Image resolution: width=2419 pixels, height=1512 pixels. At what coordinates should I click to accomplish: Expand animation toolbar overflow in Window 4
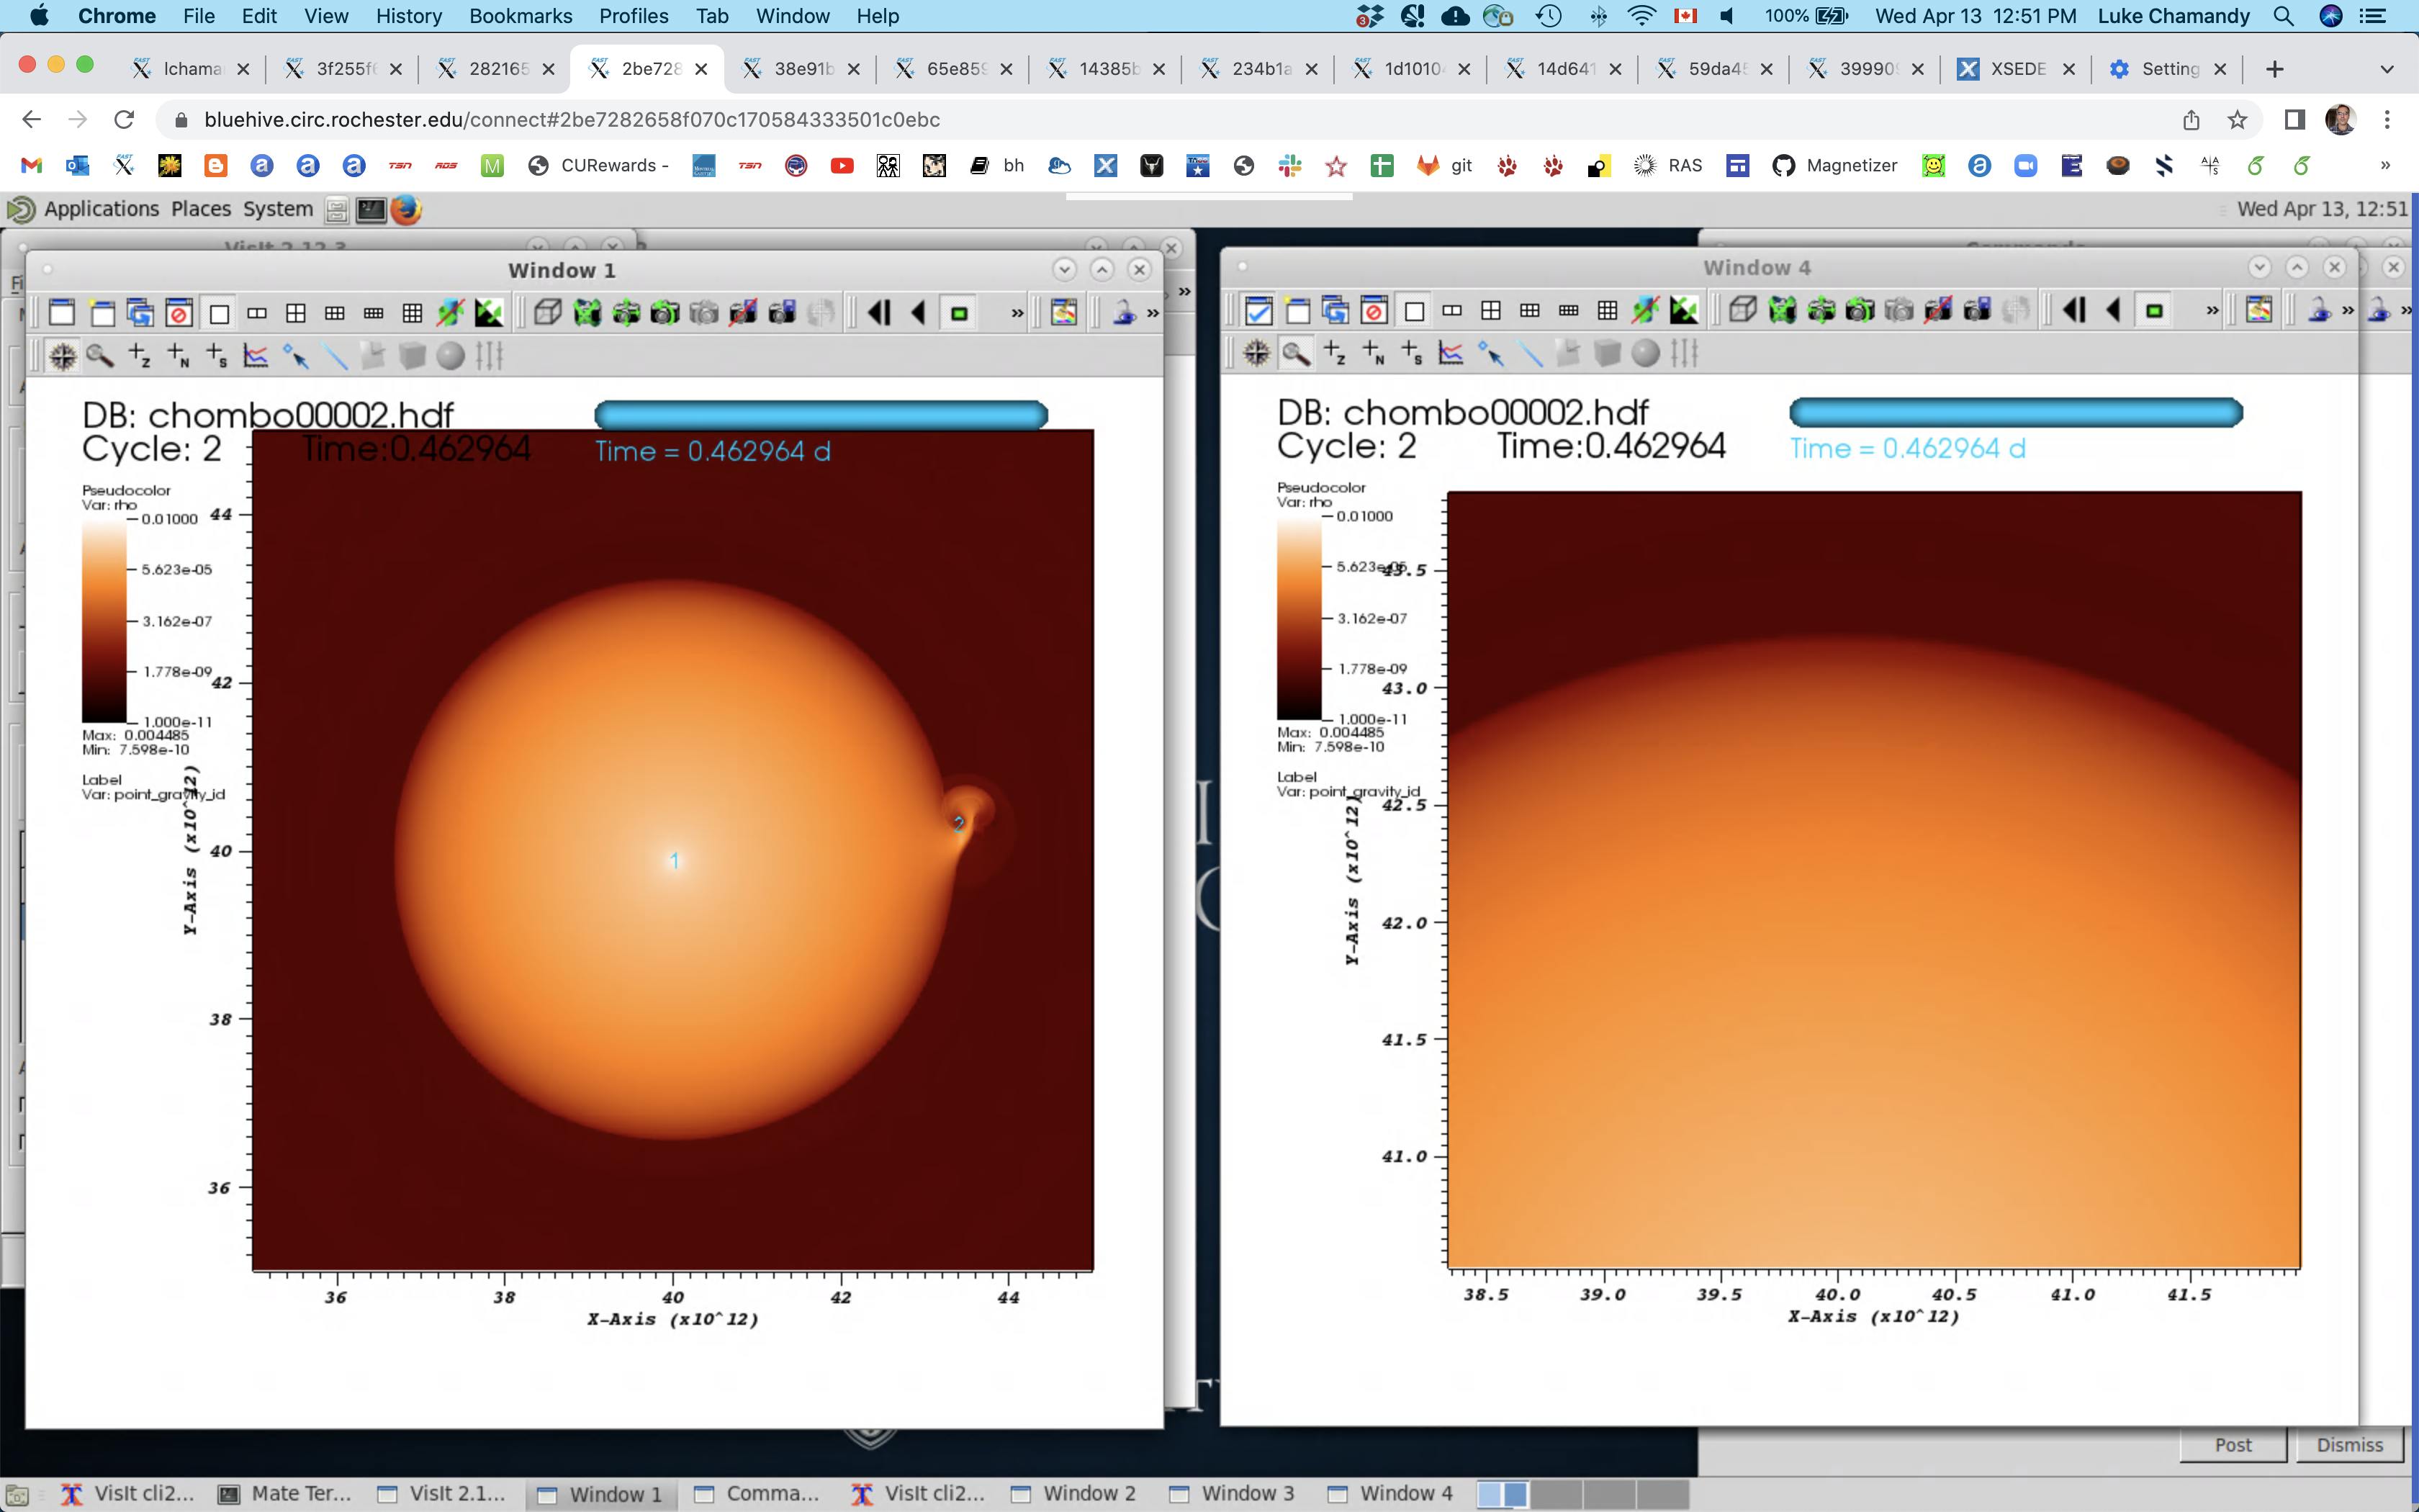click(2213, 310)
